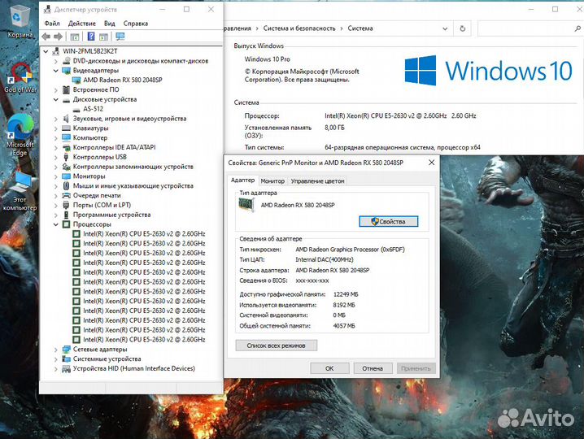Click the Система breadcrumb item
Viewport: 584px width, 439px height.
360,28
